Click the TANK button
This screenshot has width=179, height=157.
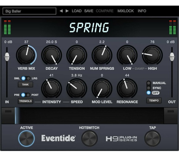pos(25,84)
